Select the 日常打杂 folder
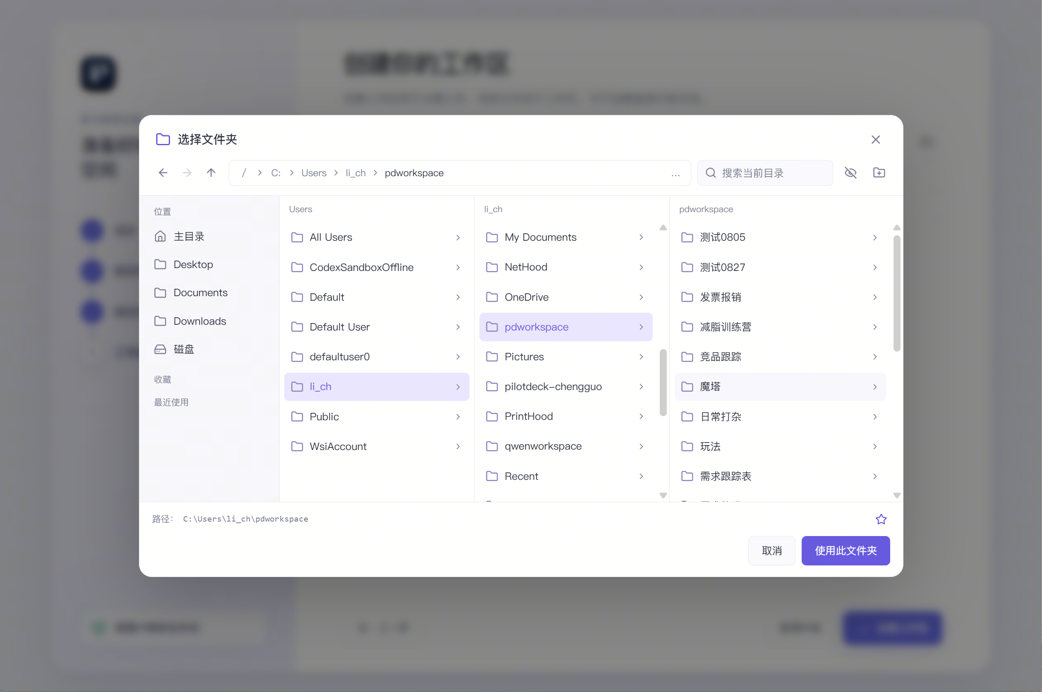 pyautogui.click(x=780, y=417)
